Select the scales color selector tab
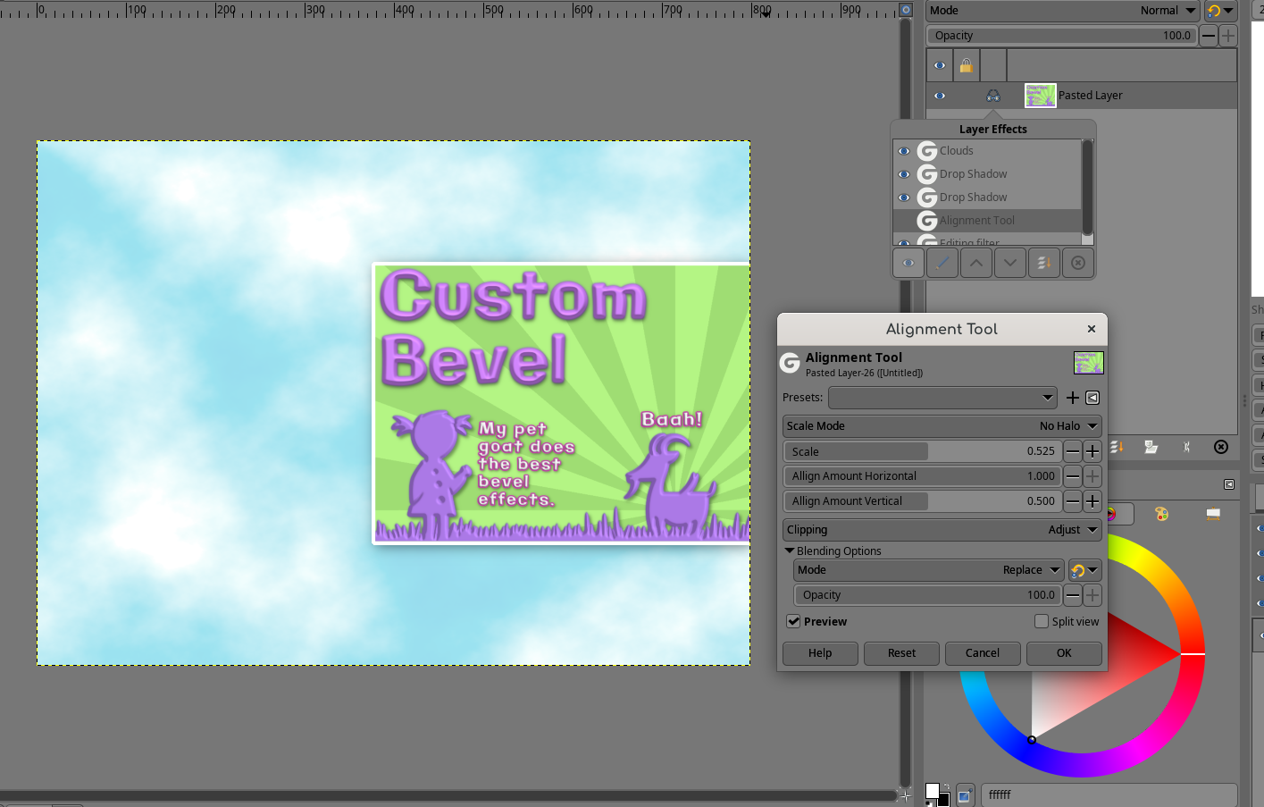 (x=1213, y=514)
